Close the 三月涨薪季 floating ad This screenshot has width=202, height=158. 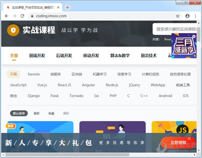[x=194, y=36]
